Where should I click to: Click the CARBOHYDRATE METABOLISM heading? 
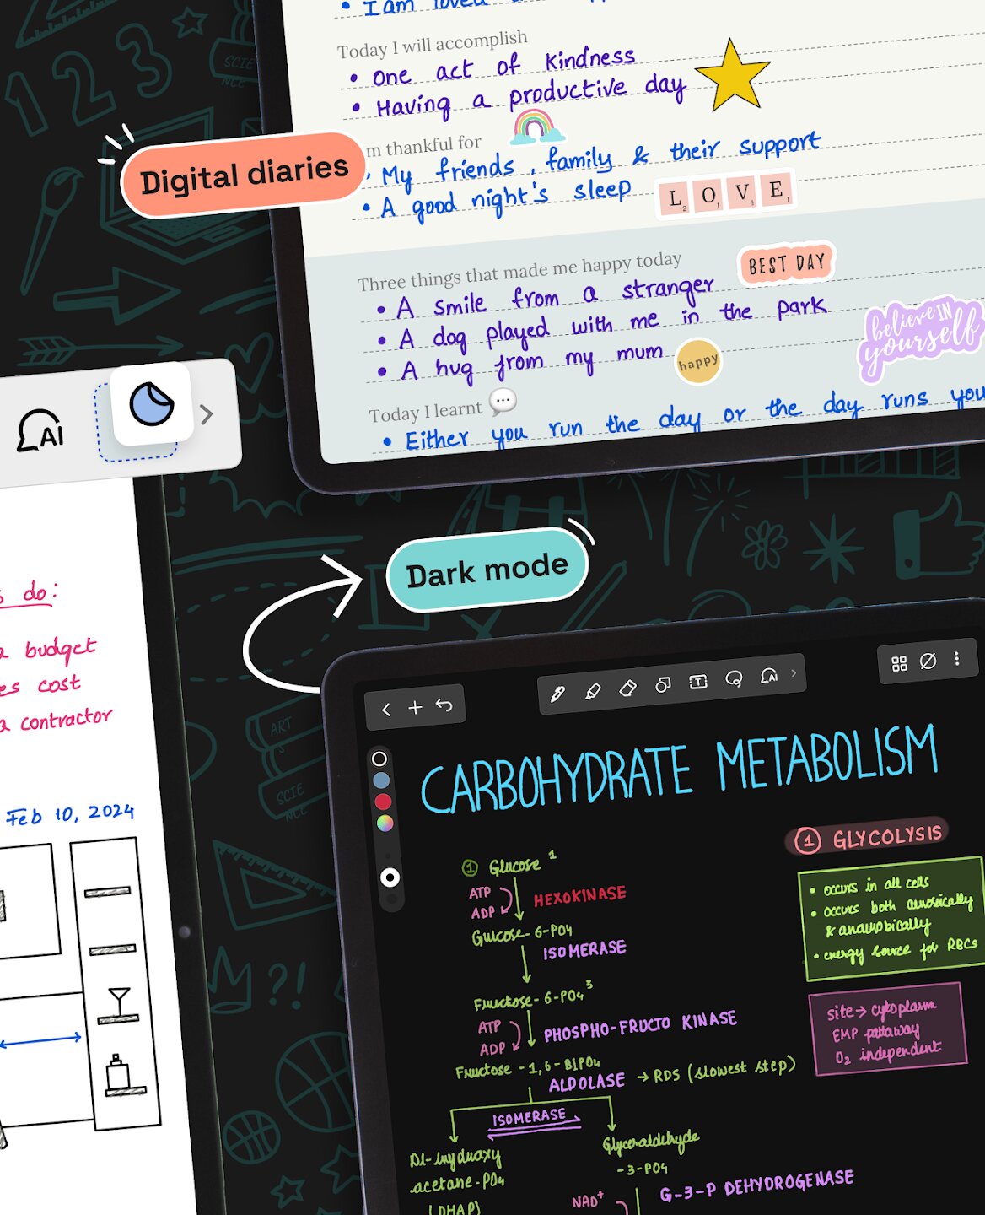tap(679, 769)
